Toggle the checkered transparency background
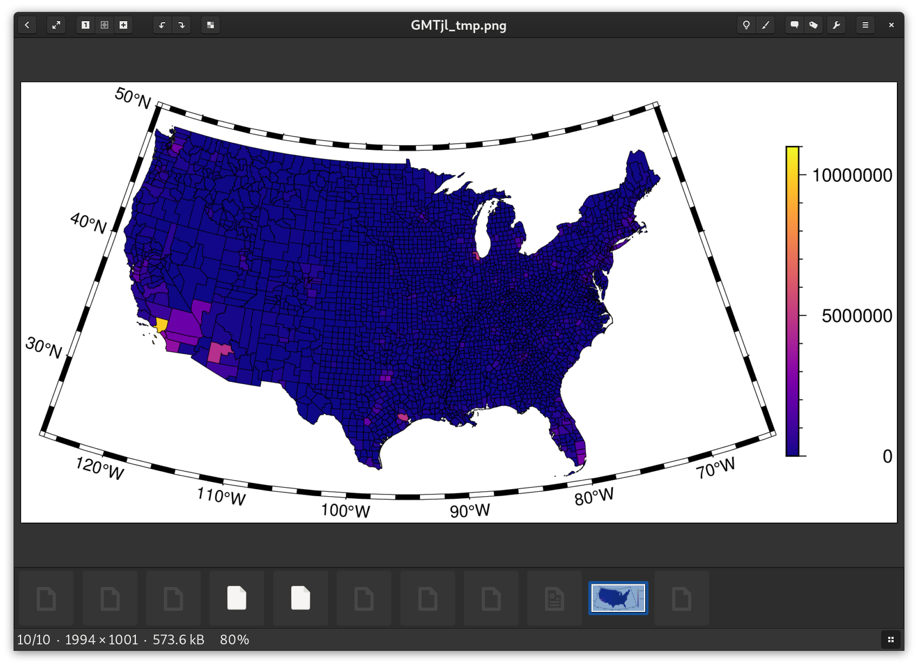This screenshot has width=918, height=666. tap(211, 25)
